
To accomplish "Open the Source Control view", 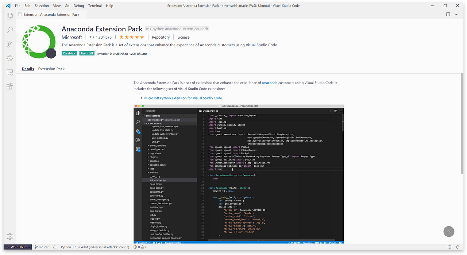I will pos(10,44).
